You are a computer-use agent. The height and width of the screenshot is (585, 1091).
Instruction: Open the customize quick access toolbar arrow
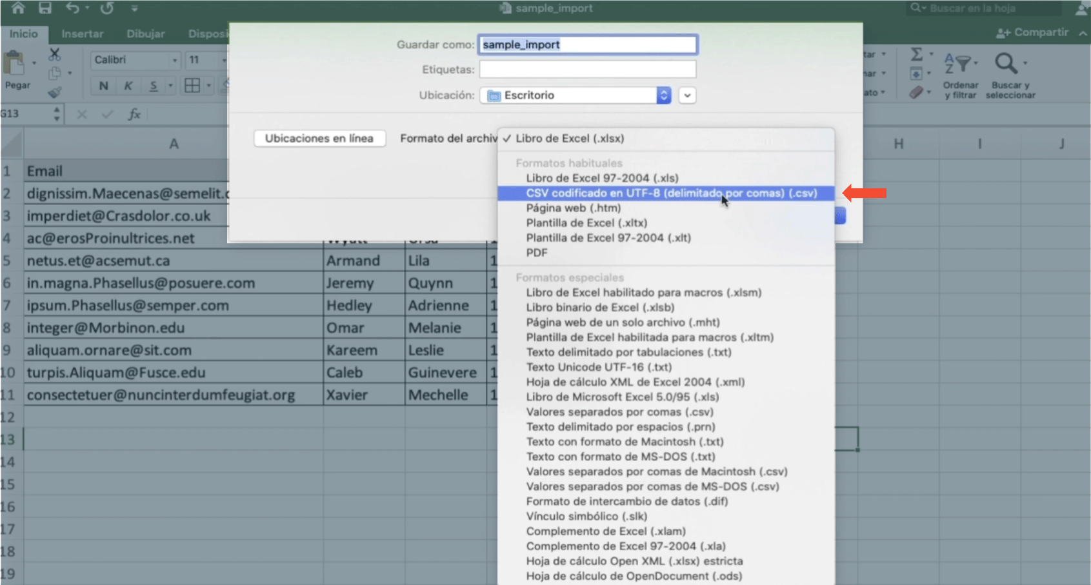(134, 8)
